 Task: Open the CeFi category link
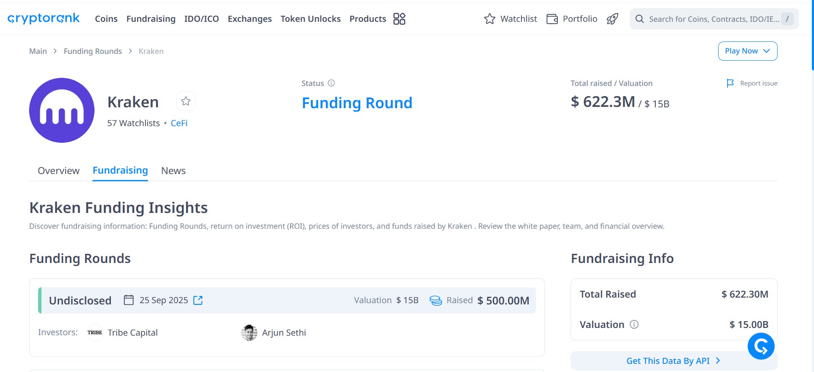tap(179, 123)
